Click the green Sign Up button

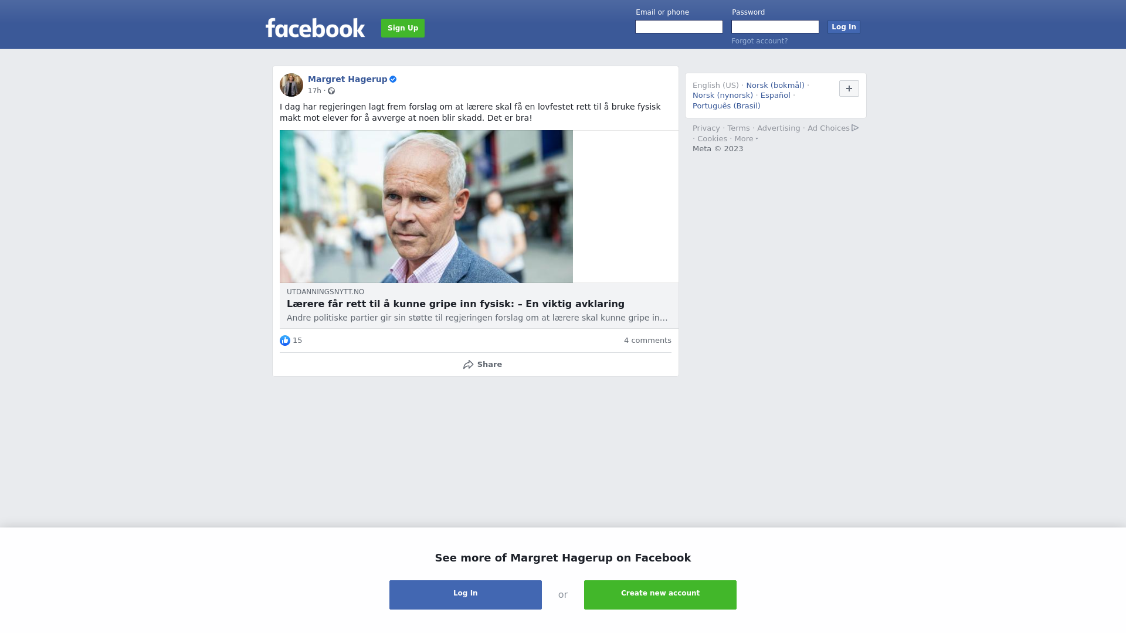tap(403, 28)
